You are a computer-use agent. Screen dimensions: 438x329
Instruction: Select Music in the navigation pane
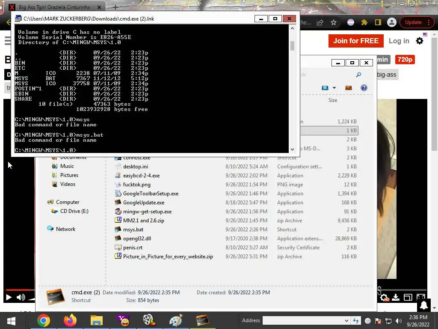(x=67, y=166)
